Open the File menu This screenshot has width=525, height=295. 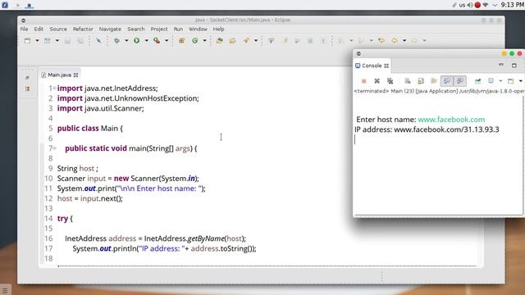(24, 29)
